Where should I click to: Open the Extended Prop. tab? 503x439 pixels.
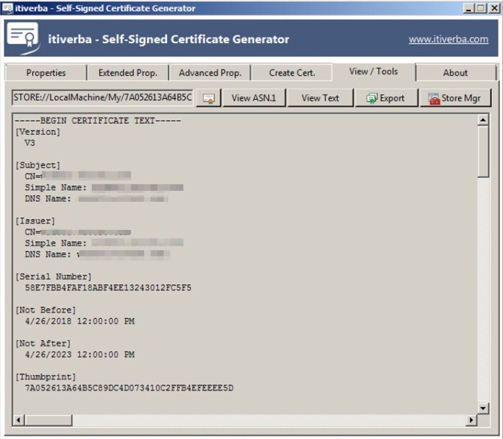(127, 73)
